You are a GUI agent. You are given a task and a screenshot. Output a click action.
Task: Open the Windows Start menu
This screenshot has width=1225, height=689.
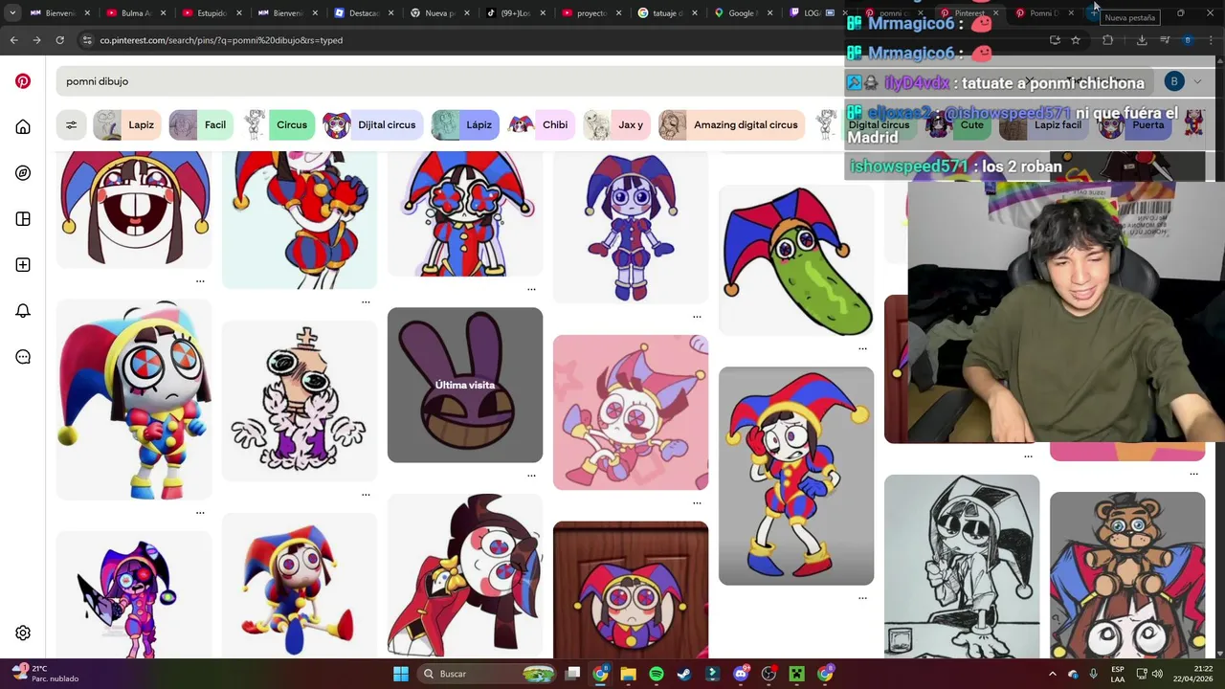coord(401,674)
